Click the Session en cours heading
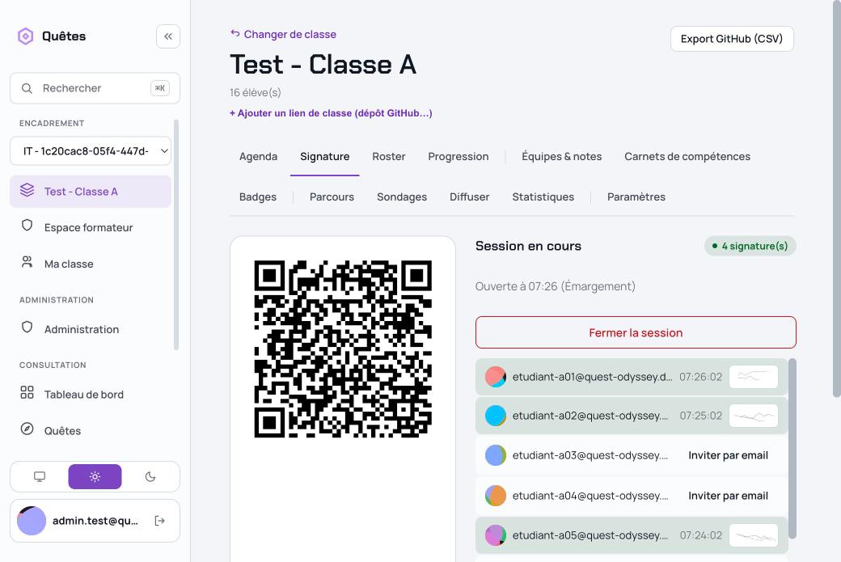The height and width of the screenshot is (562, 841). coord(528,246)
